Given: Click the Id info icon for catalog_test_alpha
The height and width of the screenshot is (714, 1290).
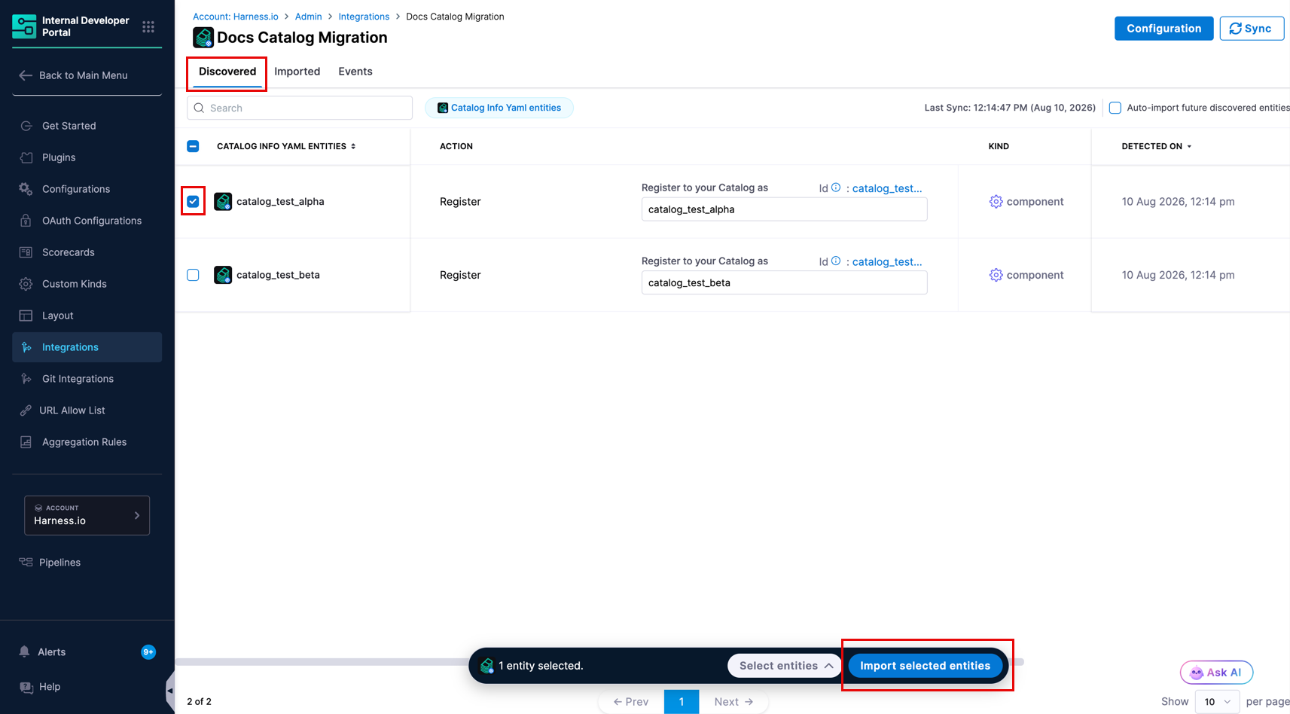Looking at the screenshot, I should [x=836, y=188].
